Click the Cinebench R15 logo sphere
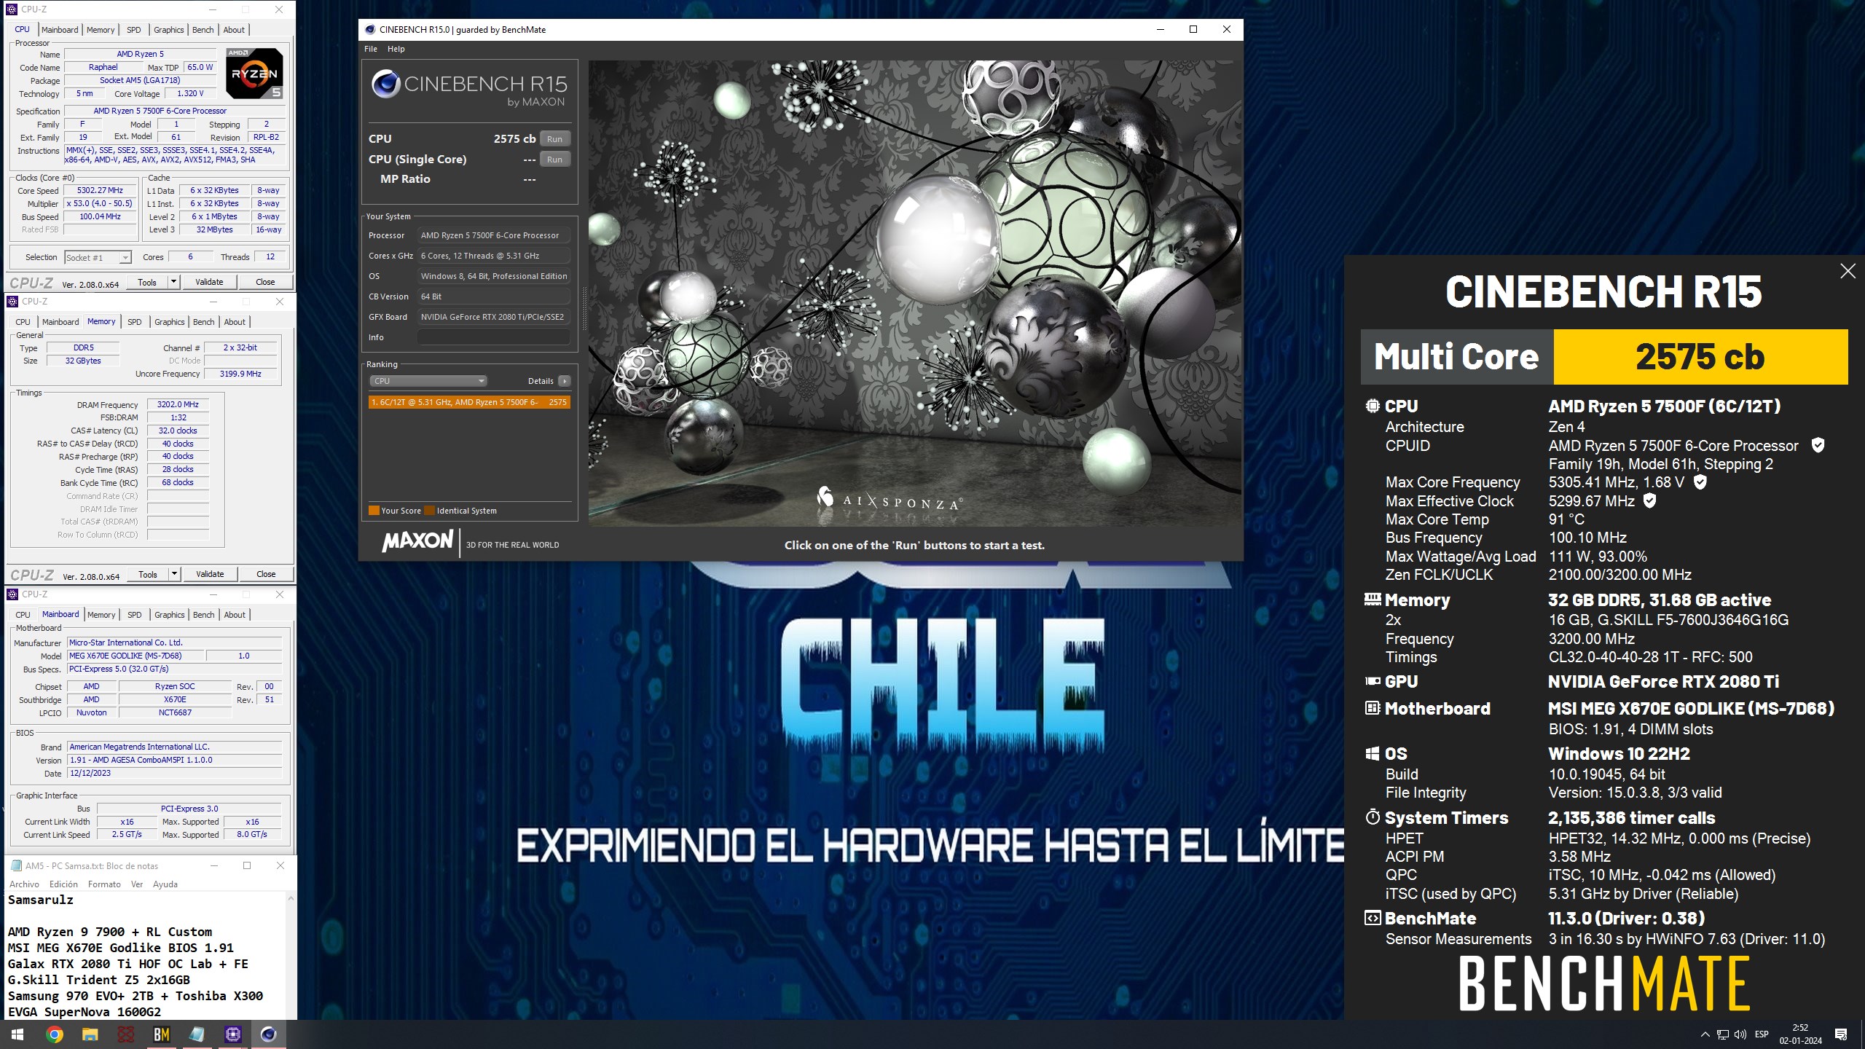This screenshot has height=1049, width=1865. coord(385,84)
